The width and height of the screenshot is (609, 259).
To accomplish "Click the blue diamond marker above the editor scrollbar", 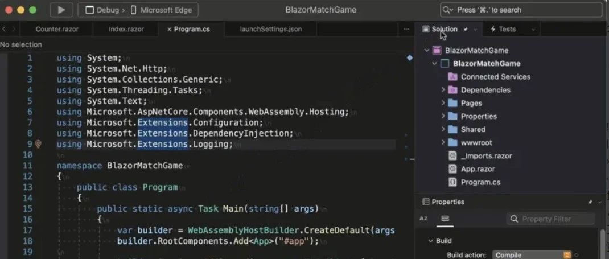I will coord(409,58).
